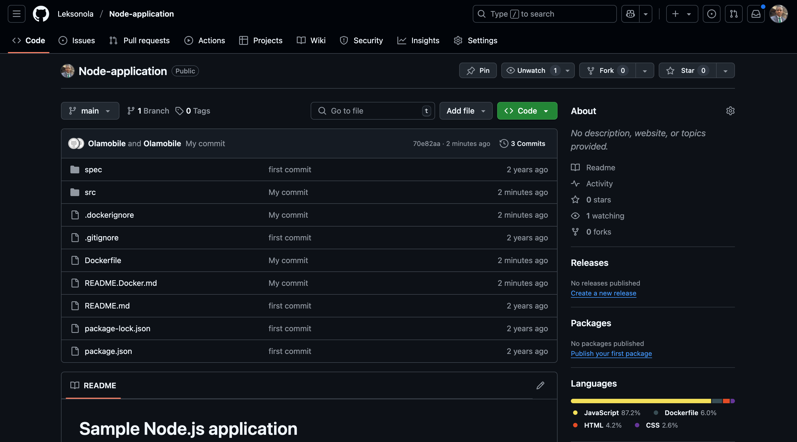Screen dimensions: 797x442
Task: Open commit hash 70e82aa
Action: click(x=426, y=143)
